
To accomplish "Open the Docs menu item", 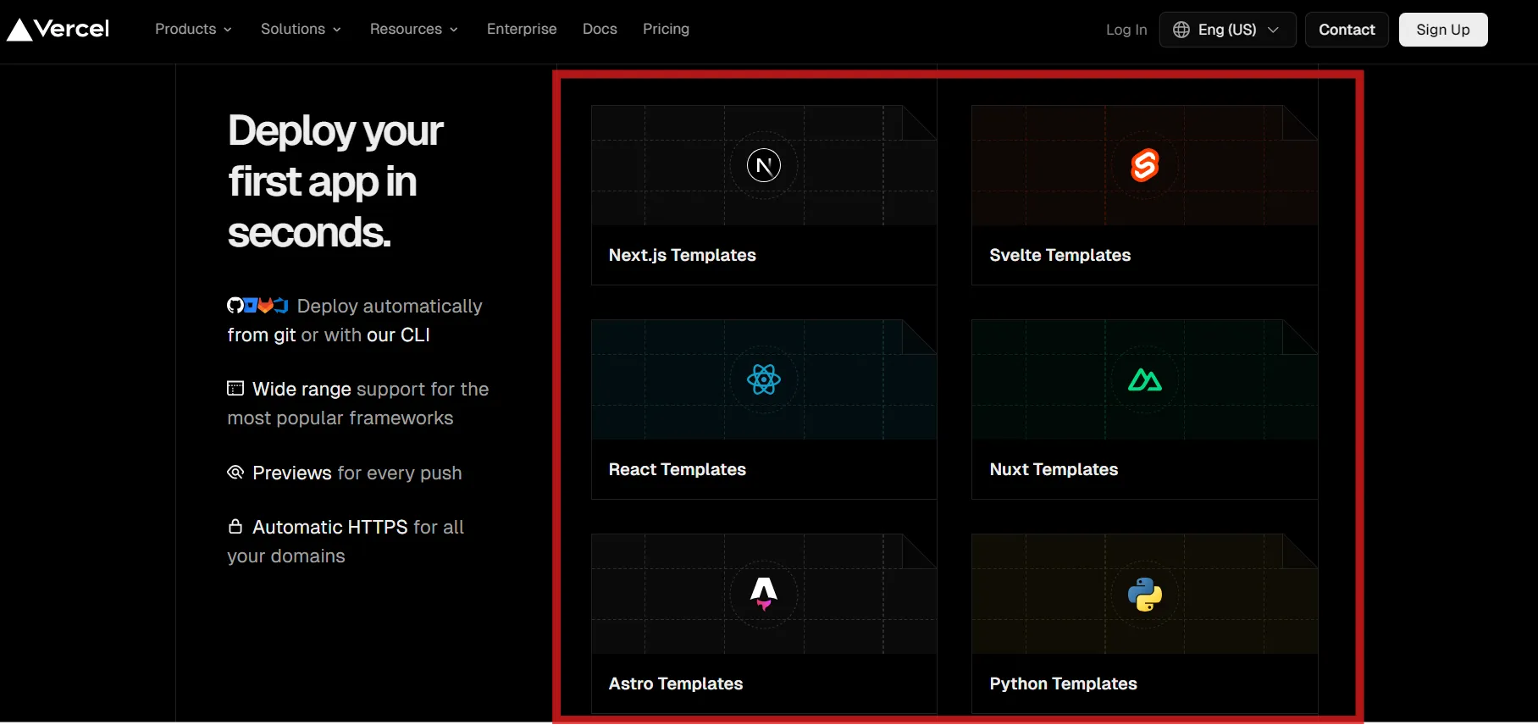I will click(x=600, y=29).
